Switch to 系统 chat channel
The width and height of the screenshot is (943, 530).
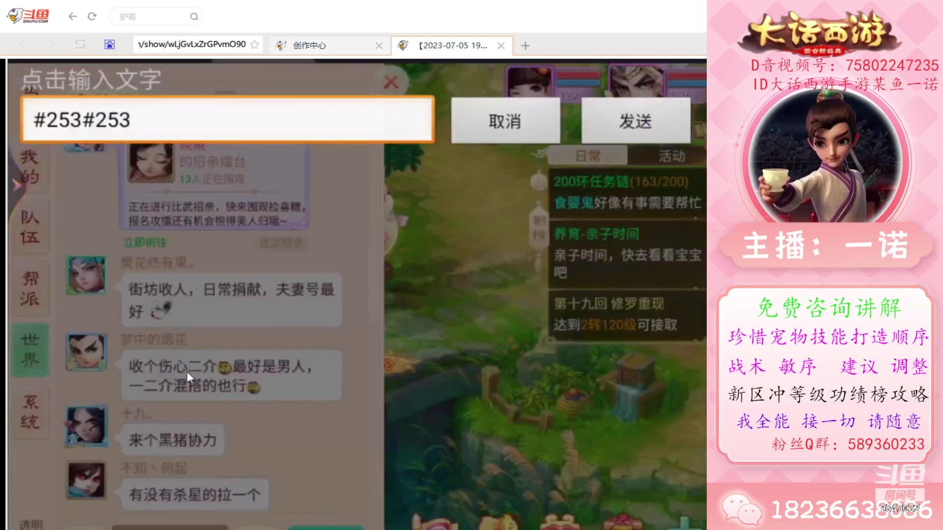point(29,412)
